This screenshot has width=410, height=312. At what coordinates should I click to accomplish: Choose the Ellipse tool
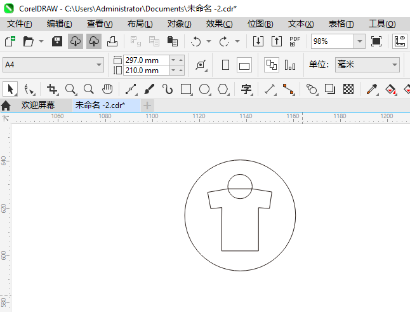pos(204,89)
